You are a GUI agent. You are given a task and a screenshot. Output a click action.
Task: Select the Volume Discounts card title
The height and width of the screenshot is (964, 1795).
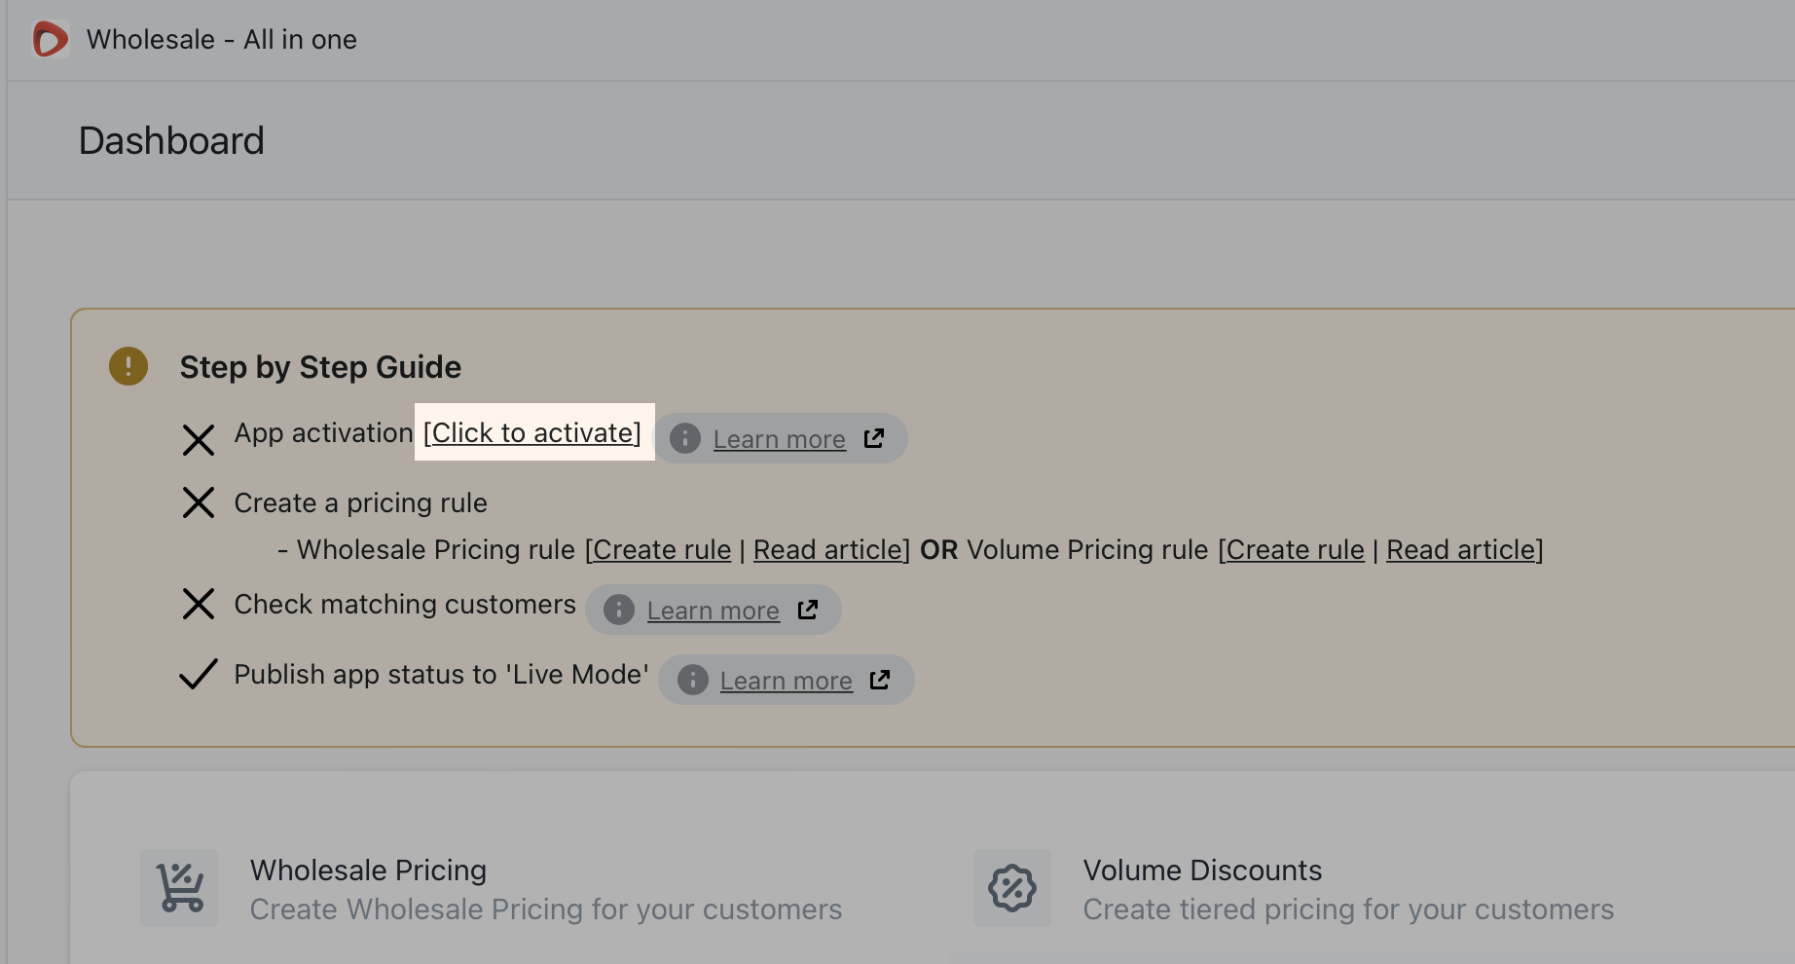[x=1202, y=870]
